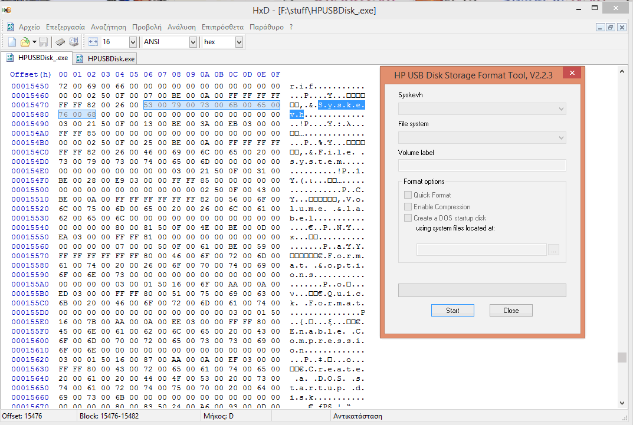The height and width of the screenshot is (425, 633).
Task: Open the Παράθυρο menu
Action: [x=267, y=27]
